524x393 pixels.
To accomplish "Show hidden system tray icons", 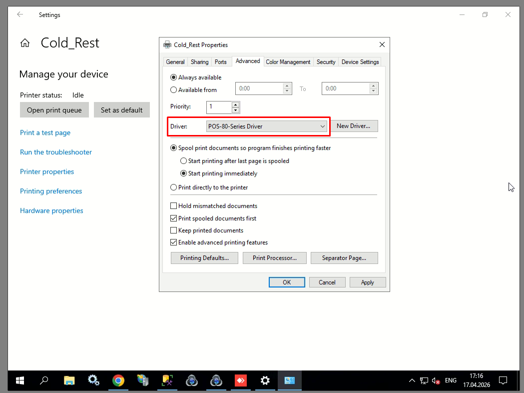I will coord(412,380).
